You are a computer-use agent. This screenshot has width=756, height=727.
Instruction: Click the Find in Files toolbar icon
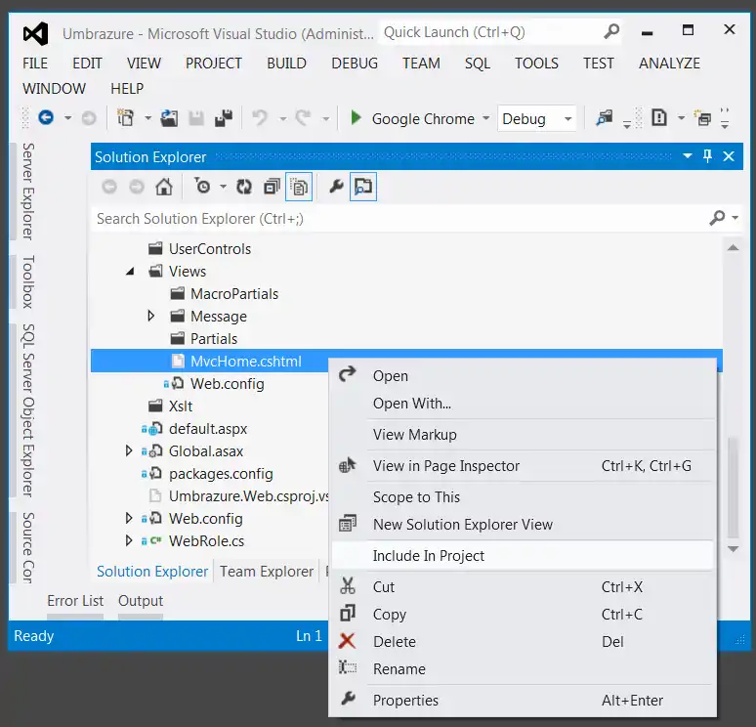[605, 117]
